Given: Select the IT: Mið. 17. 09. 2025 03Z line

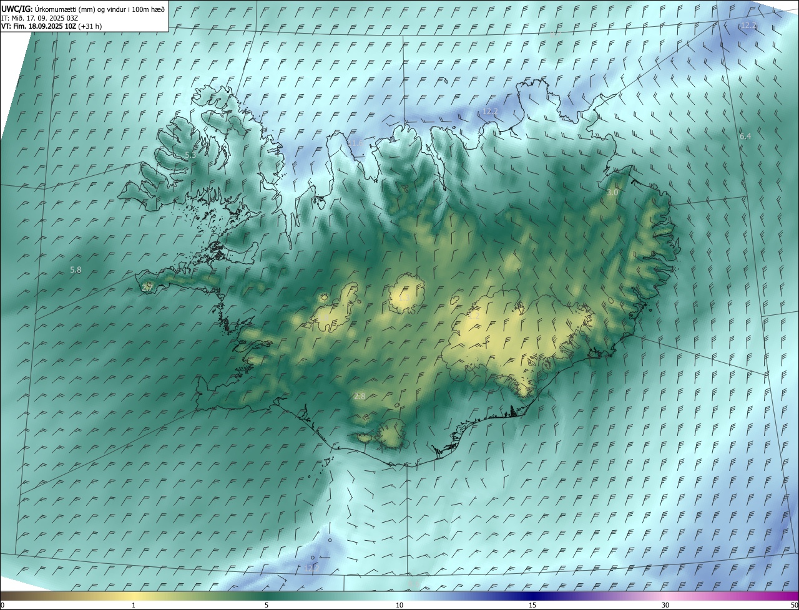Looking at the screenshot, I should pyautogui.click(x=40, y=18).
